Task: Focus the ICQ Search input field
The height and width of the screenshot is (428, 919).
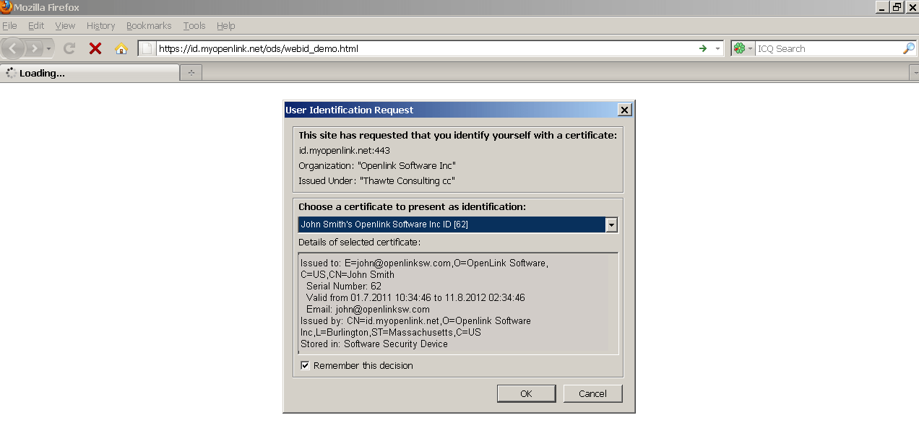Action: [829, 48]
